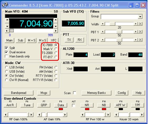
Task: Click the right arrow of the main frequency scrollbar
Action: coord(56,31)
